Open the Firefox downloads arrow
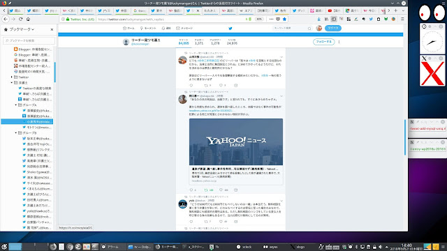 point(319,19)
